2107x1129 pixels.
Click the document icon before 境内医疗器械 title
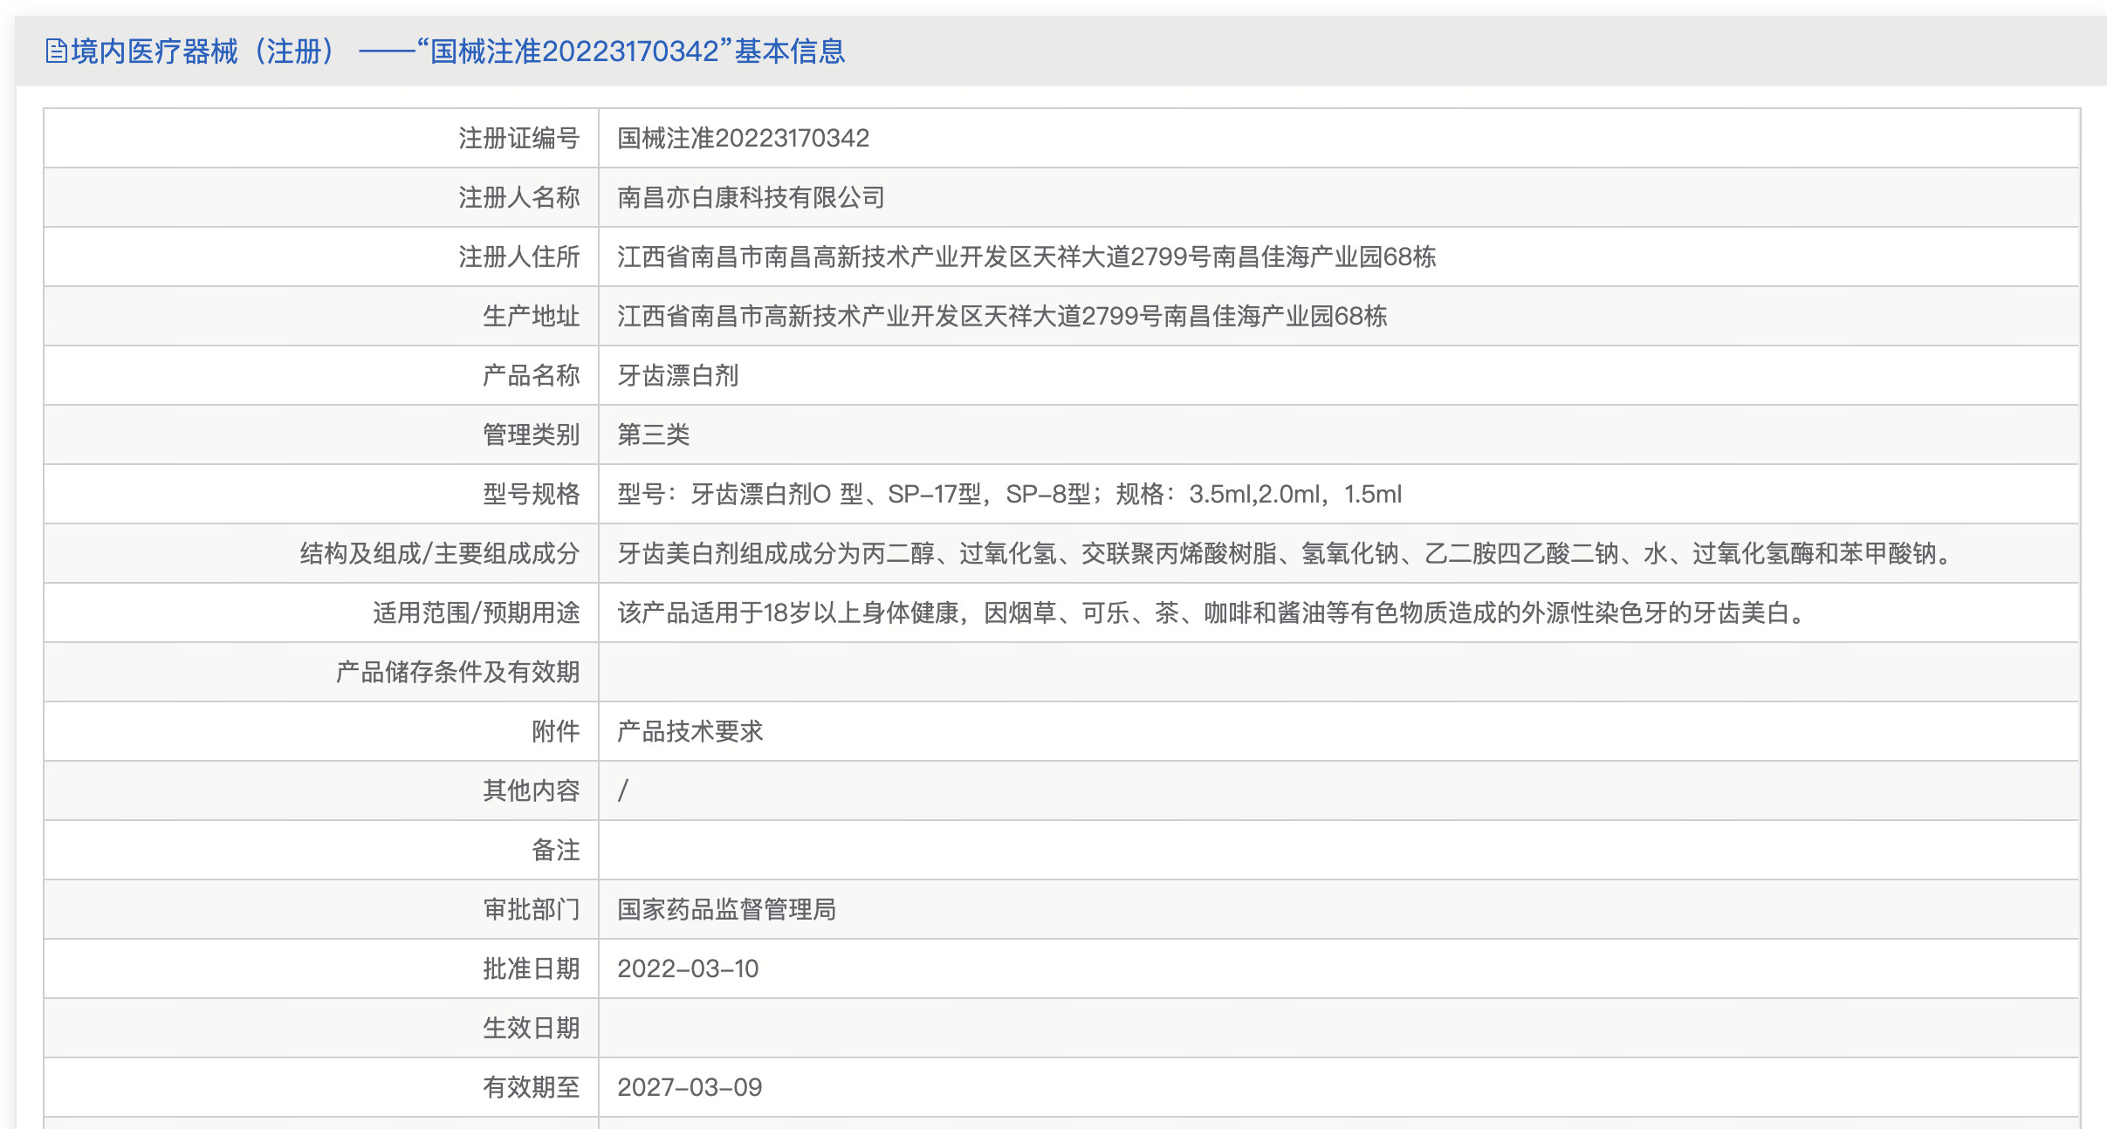[56, 51]
